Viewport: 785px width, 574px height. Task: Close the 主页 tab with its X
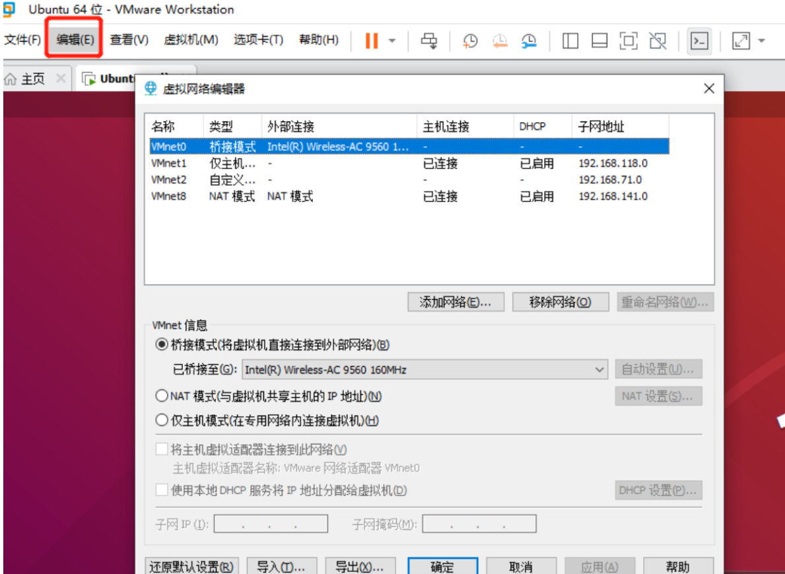[x=61, y=79]
